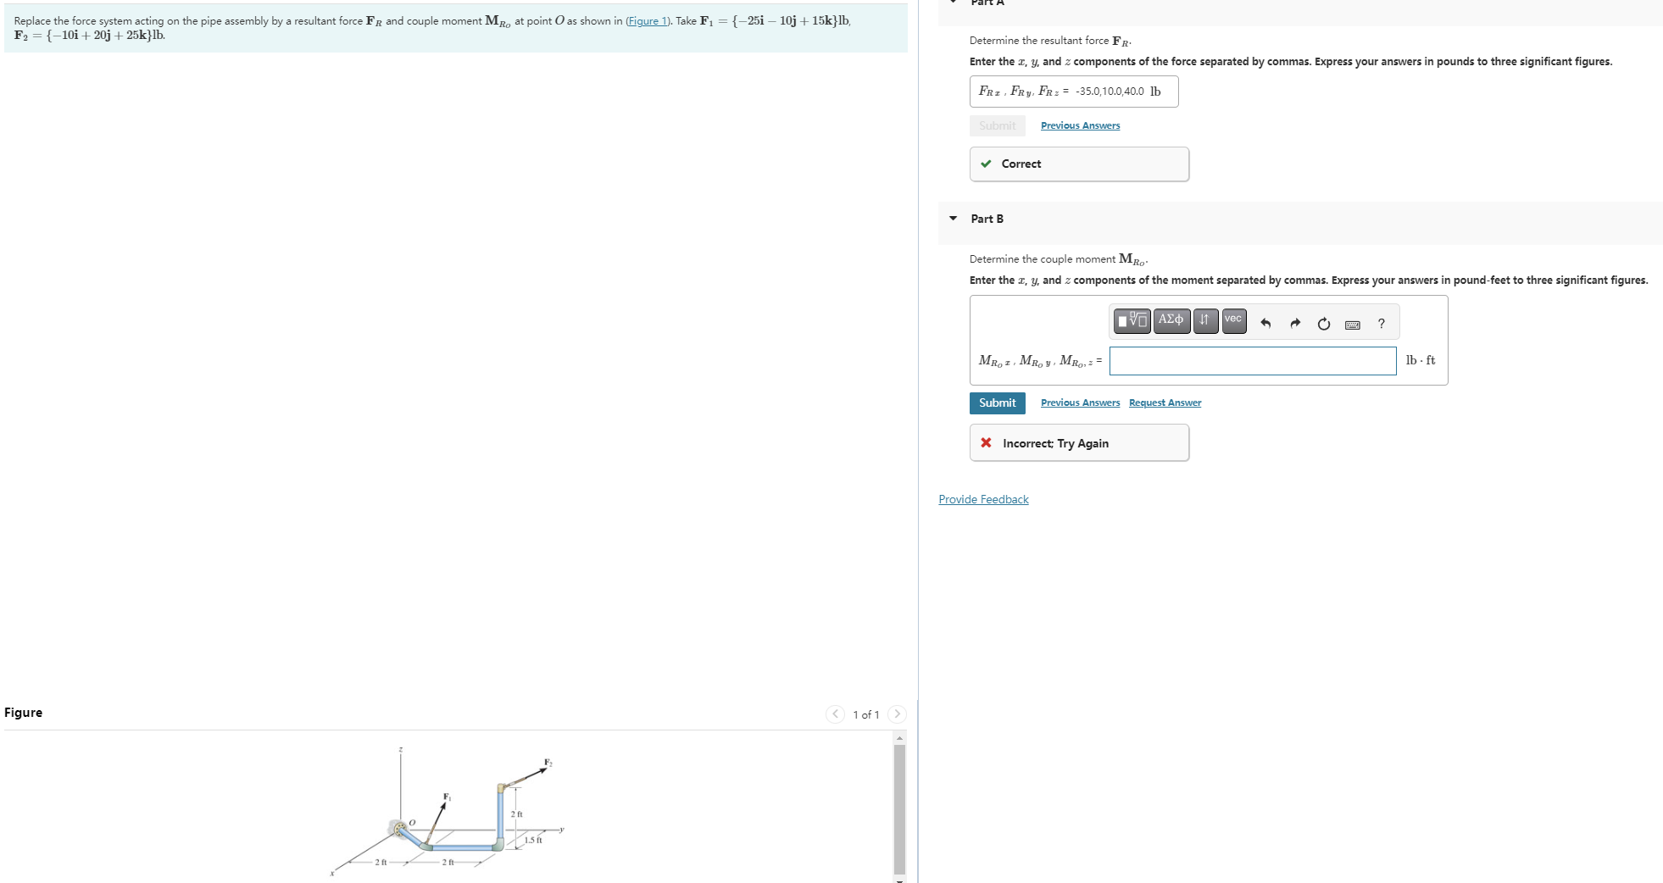Screen dimensions: 1663x883
Task: Open the Greek symbols ΑΣΦ menu
Action: pos(1171,320)
